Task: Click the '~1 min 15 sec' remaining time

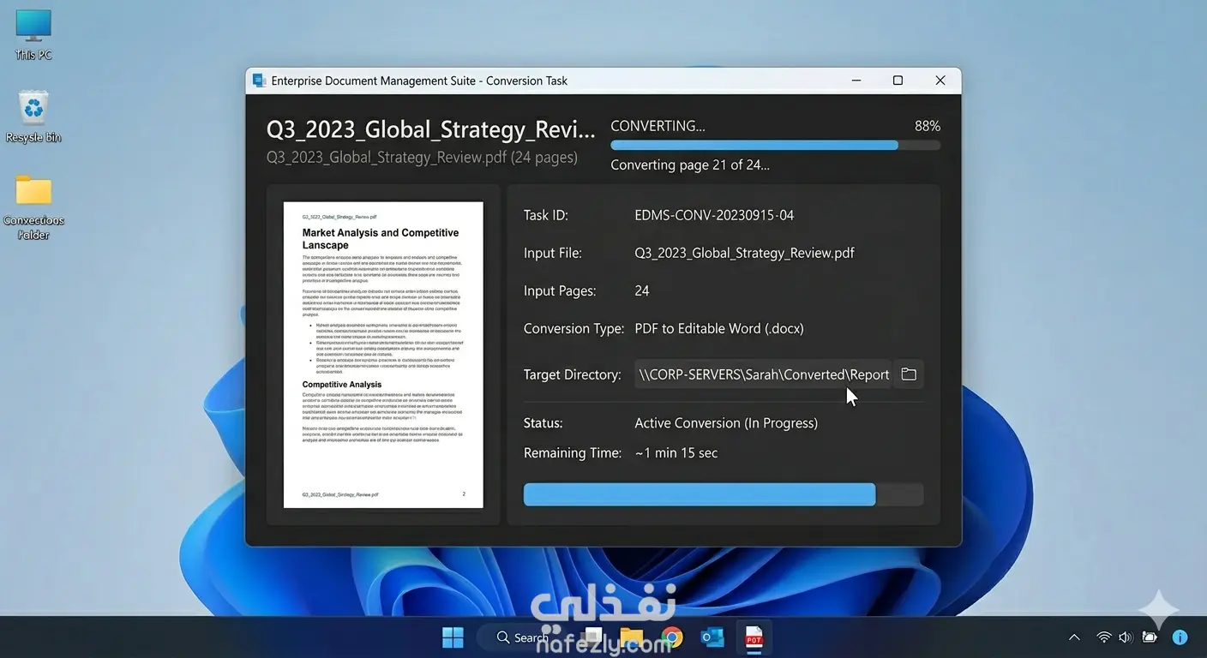Action: (676, 452)
